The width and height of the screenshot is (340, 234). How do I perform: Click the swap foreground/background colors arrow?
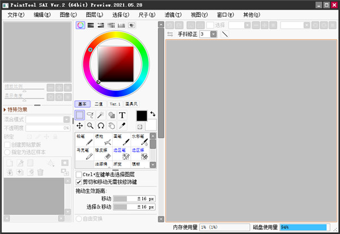(x=152, y=114)
